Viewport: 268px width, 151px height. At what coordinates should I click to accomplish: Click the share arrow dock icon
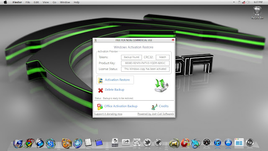pos(126,142)
